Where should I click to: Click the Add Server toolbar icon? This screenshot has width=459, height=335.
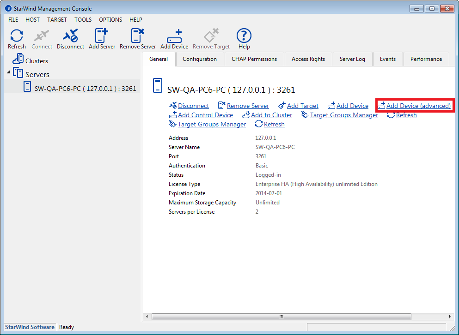click(102, 36)
